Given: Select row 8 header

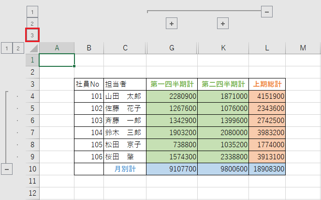Looking at the screenshot, I should pos(32,145).
